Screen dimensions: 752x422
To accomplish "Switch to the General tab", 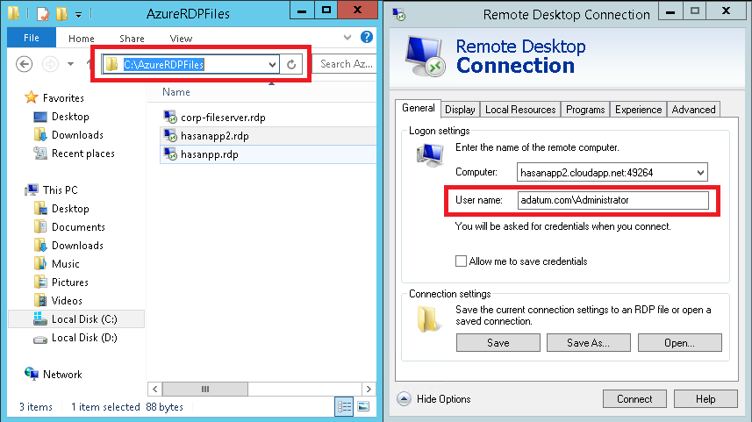I will tap(419, 108).
